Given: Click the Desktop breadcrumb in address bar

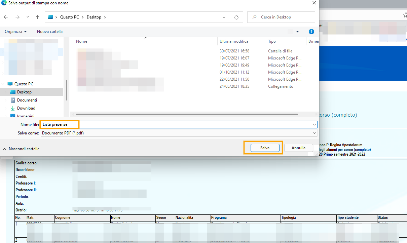Looking at the screenshot, I should pyautogui.click(x=94, y=17).
